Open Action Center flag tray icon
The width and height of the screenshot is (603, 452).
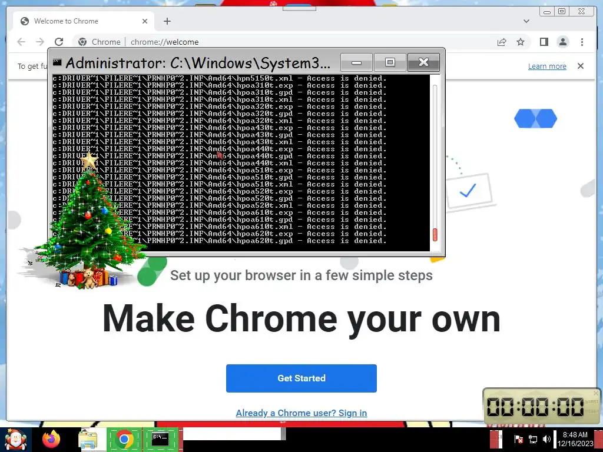(518, 439)
